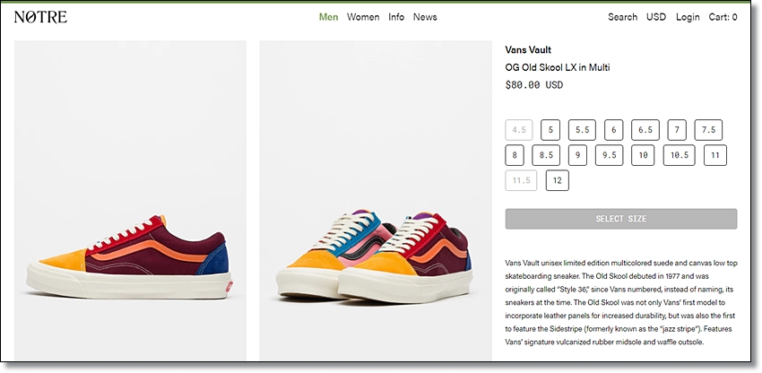Choose size 10.5

tap(680, 155)
